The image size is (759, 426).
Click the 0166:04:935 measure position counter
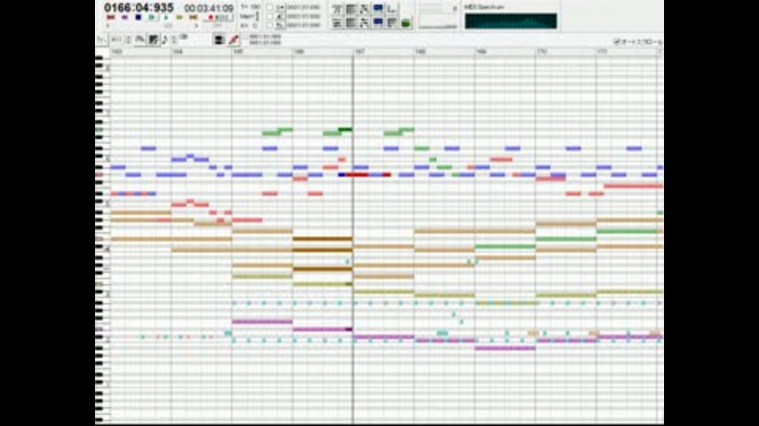pyautogui.click(x=139, y=7)
